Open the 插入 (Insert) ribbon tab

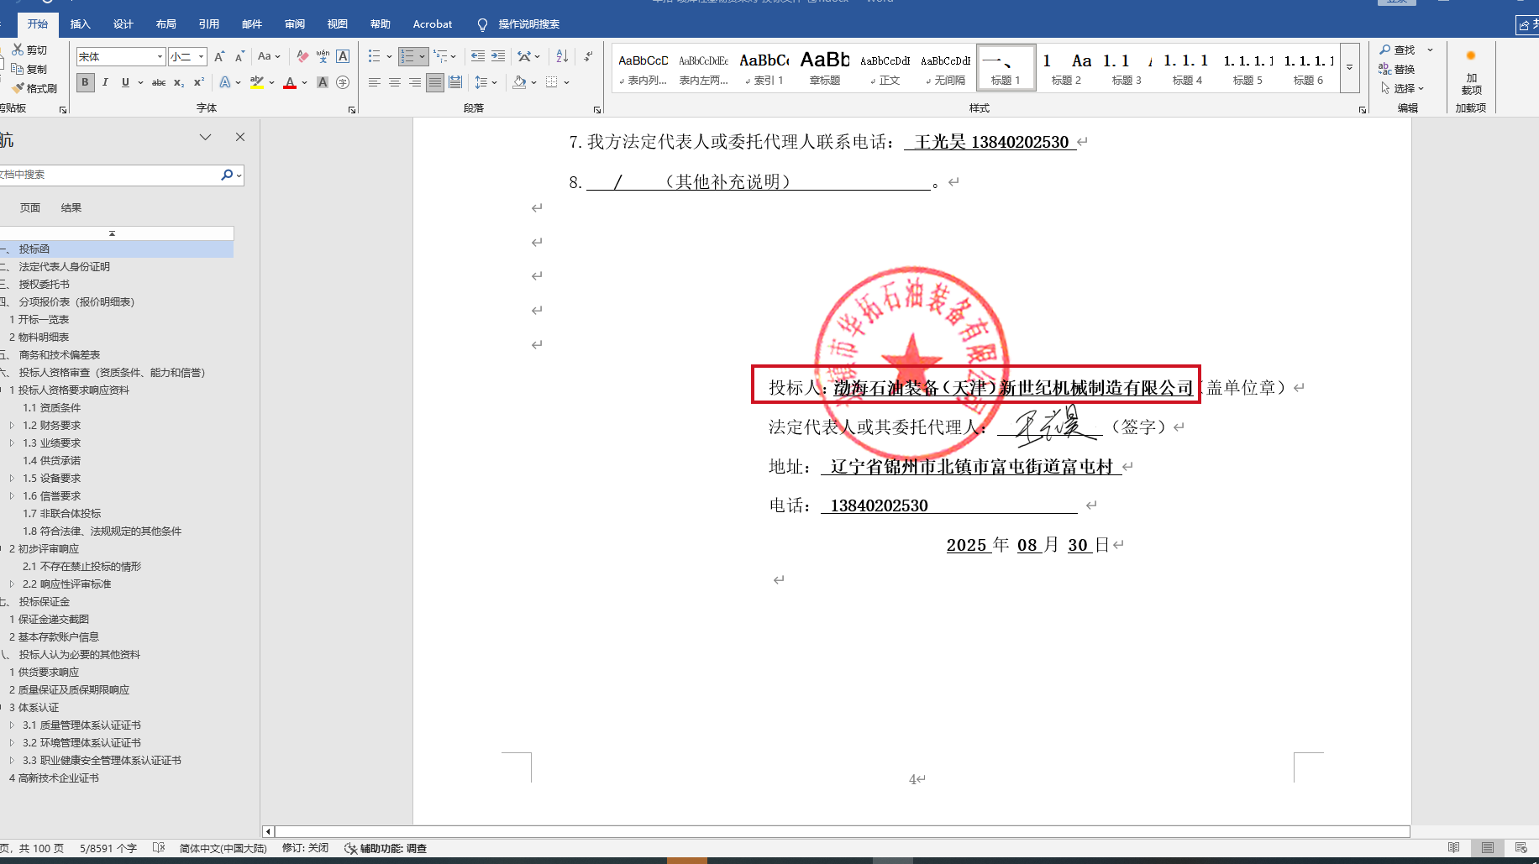tap(80, 24)
